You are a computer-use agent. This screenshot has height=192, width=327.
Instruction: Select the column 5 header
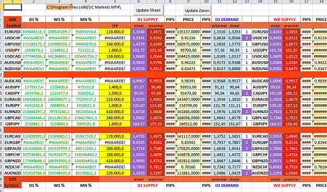pyautogui.click(x=115, y=2)
